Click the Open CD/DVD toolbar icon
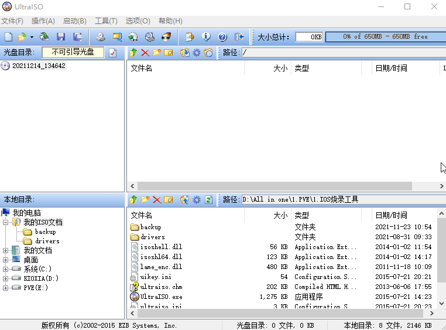Viewport: 446px width, 330px height. pos(44,37)
